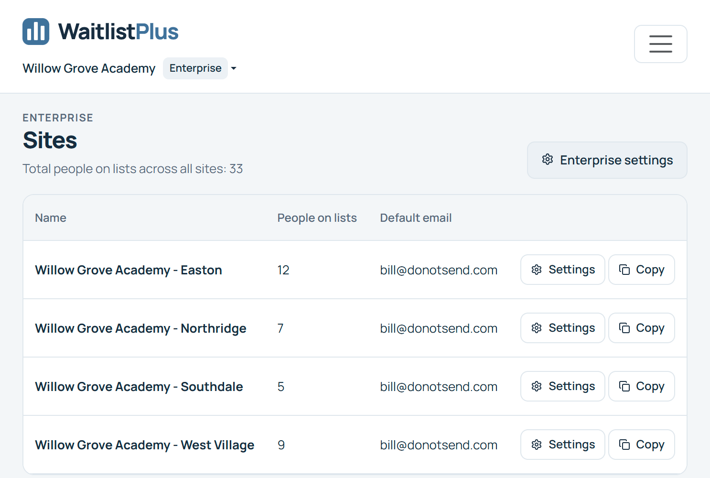This screenshot has width=710, height=478.
Task: Click the gear icon in Enterprise settings
Action: click(548, 160)
